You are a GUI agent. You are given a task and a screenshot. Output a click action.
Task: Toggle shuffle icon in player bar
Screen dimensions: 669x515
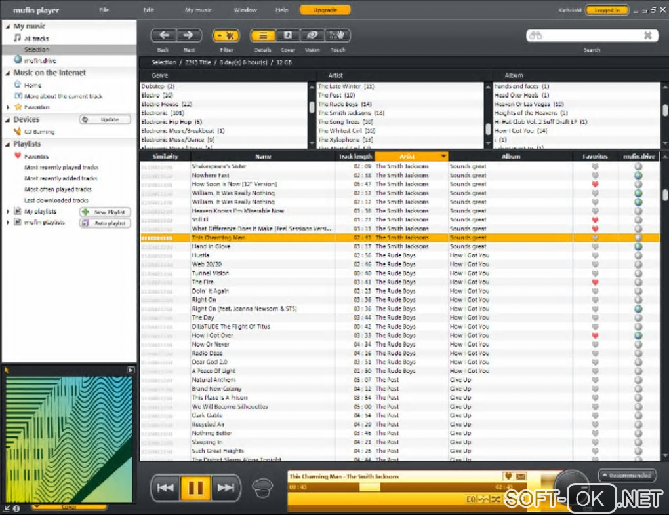coord(496,499)
